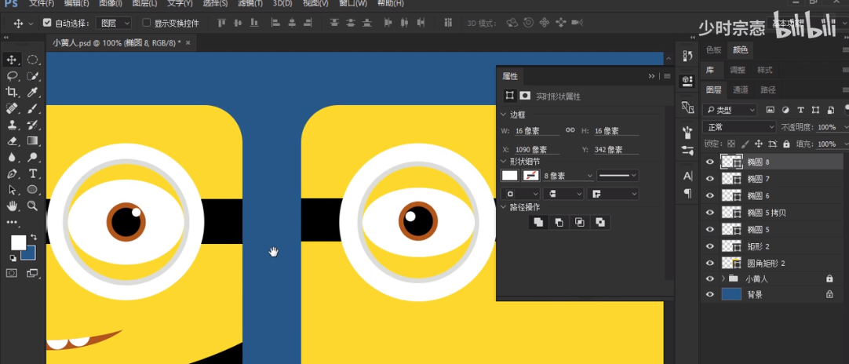Switch to the 路径 tab
The width and height of the screenshot is (849, 364).
[767, 90]
